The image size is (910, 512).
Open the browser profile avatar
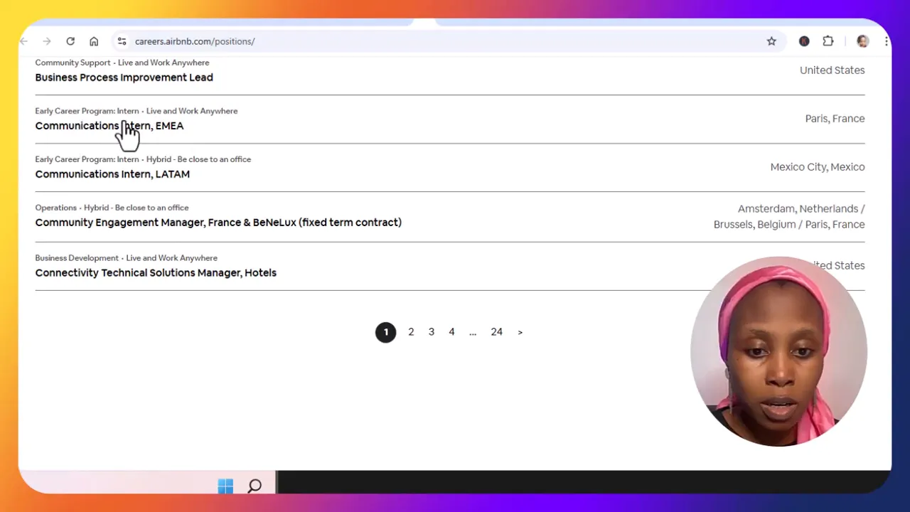(x=863, y=41)
